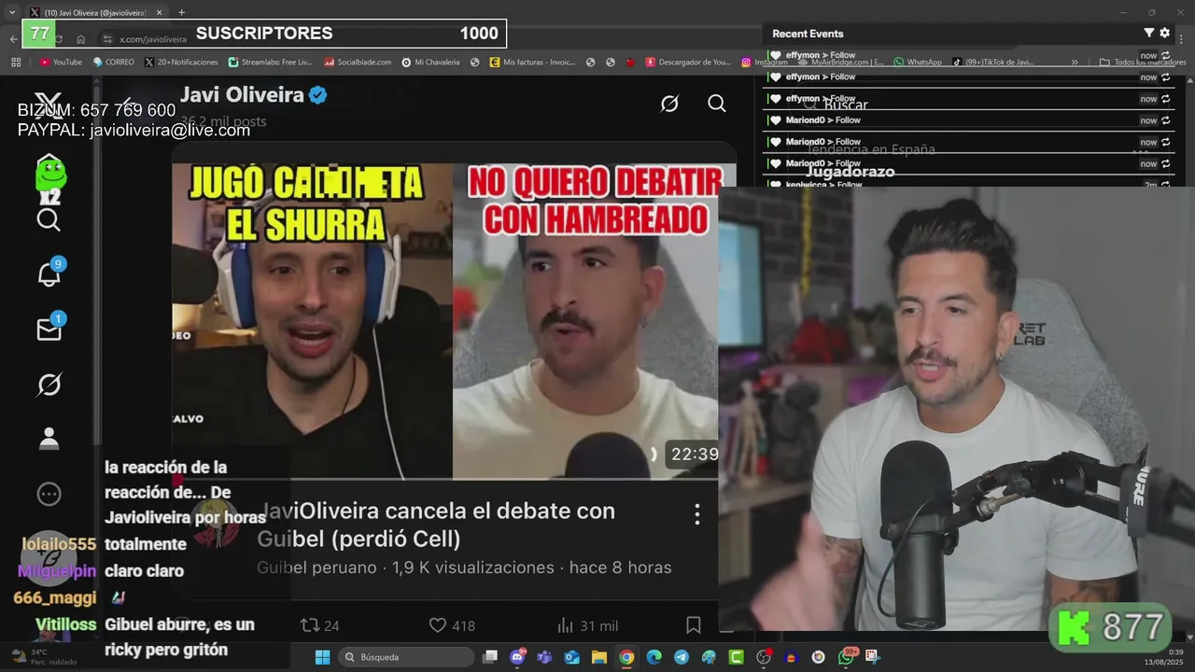Open CORREO bookmark
The width and height of the screenshot is (1195, 672).
[113, 62]
